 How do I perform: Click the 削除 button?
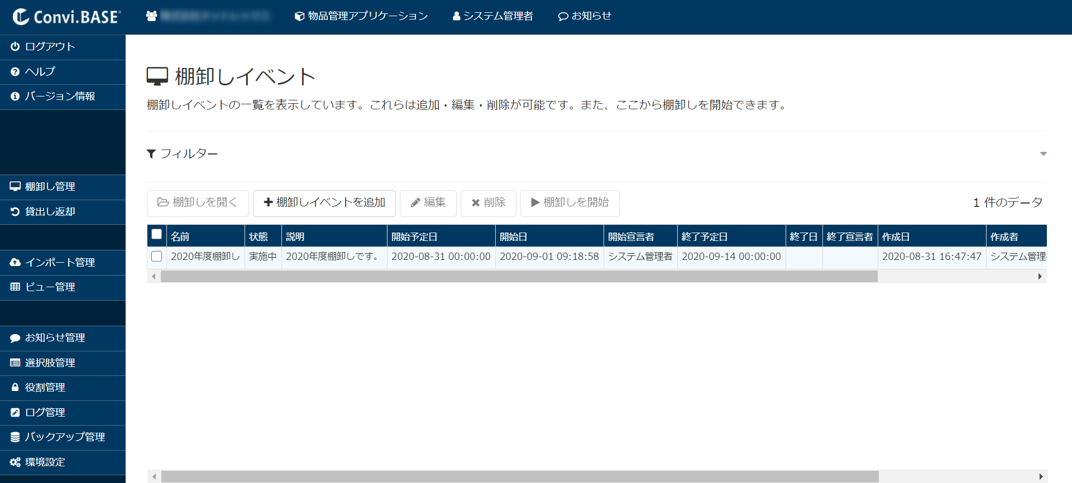pyautogui.click(x=489, y=203)
